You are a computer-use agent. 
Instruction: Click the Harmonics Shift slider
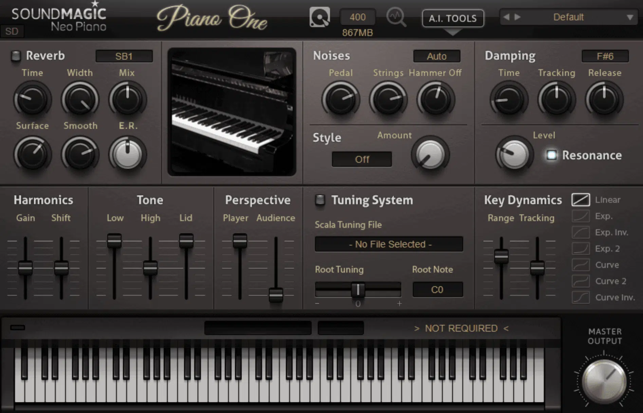coord(61,268)
